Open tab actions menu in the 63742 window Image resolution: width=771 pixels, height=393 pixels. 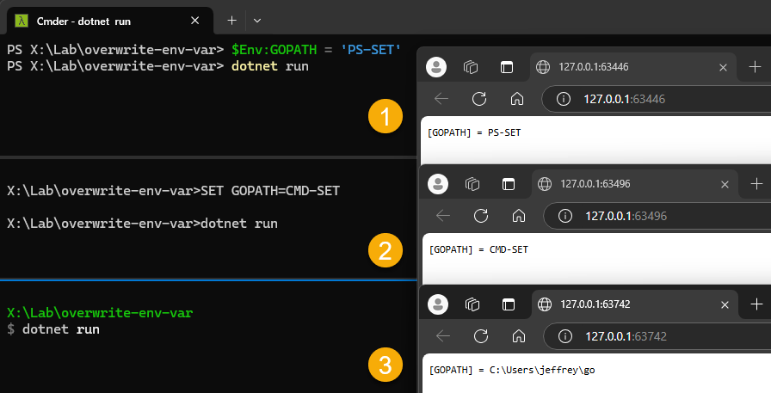click(507, 304)
